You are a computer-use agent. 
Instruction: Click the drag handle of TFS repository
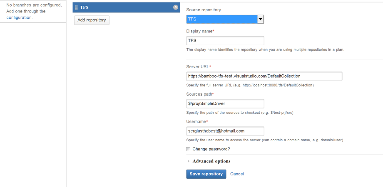coord(76,7)
